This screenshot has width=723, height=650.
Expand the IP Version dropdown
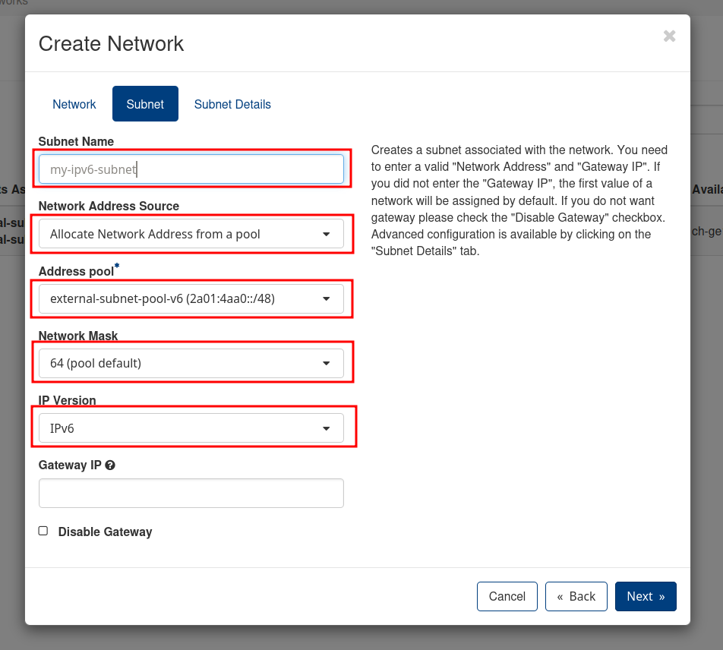coord(191,428)
